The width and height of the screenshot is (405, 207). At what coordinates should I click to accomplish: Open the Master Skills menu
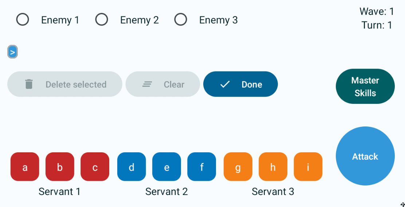[x=365, y=86]
